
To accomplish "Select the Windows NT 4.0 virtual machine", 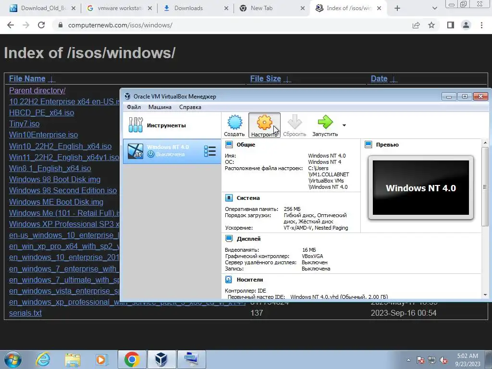I will click(172, 151).
